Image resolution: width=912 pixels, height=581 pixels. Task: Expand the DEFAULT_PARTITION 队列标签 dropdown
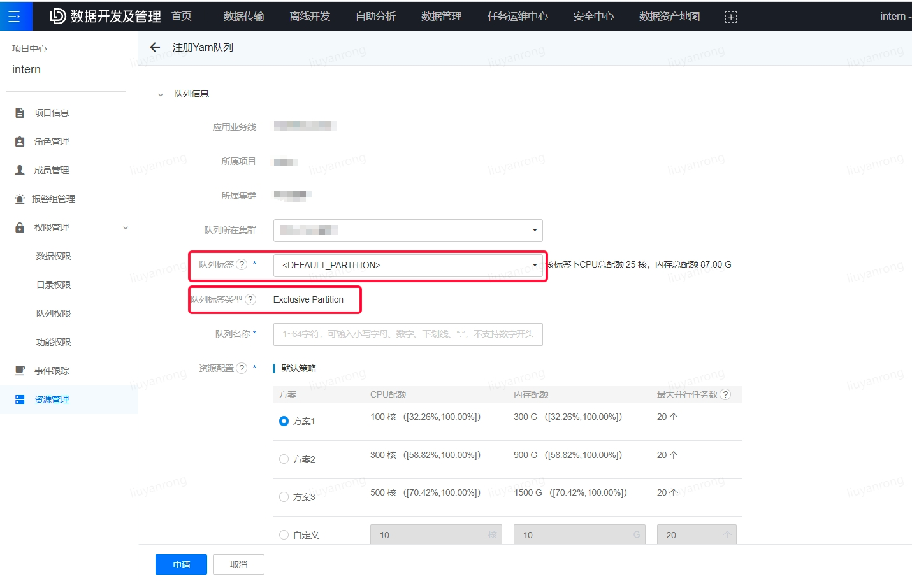(x=534, y=265)
